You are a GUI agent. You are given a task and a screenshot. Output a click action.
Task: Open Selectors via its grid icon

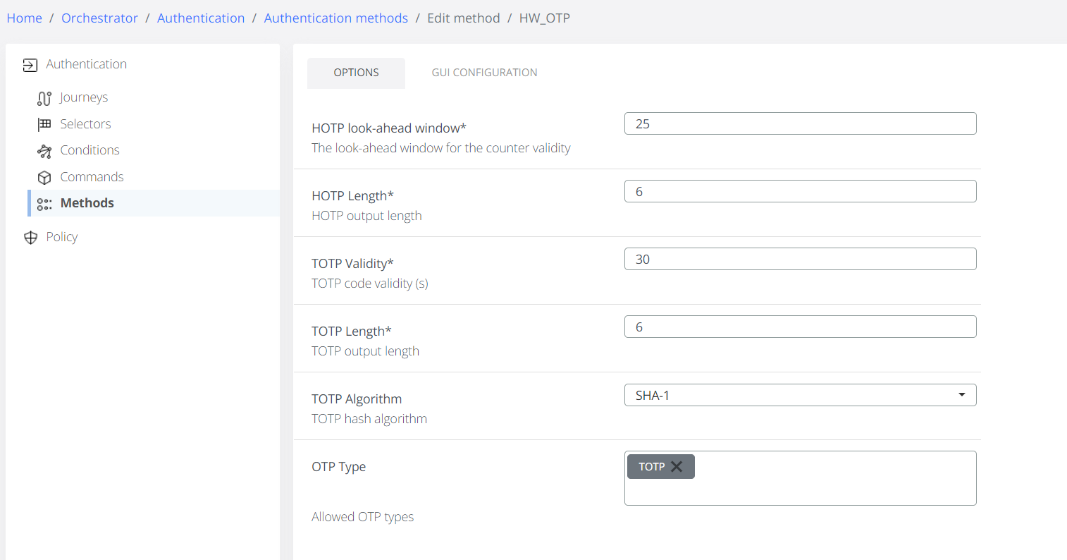tap(44, 124)
